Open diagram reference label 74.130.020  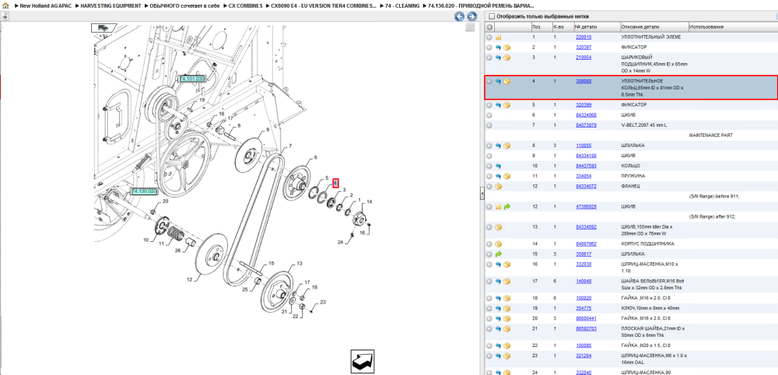point(144,191)
